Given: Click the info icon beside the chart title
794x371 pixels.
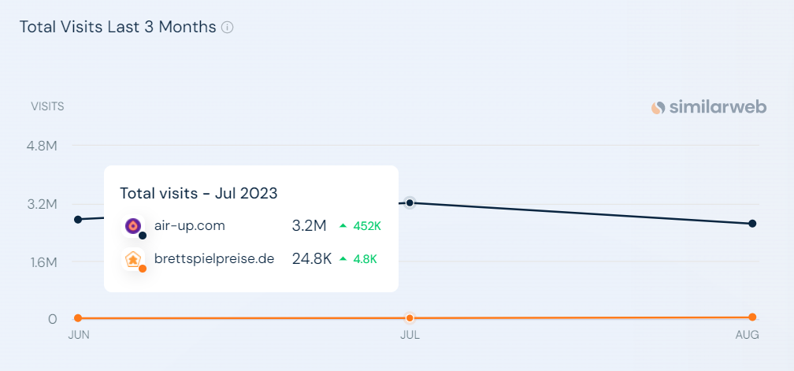Looking at the screenshot, I should coord(228,28).
